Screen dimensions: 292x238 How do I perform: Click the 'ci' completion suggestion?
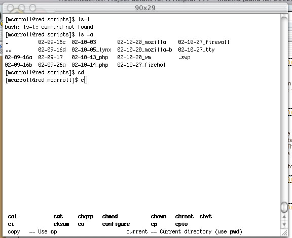point(11,224)
